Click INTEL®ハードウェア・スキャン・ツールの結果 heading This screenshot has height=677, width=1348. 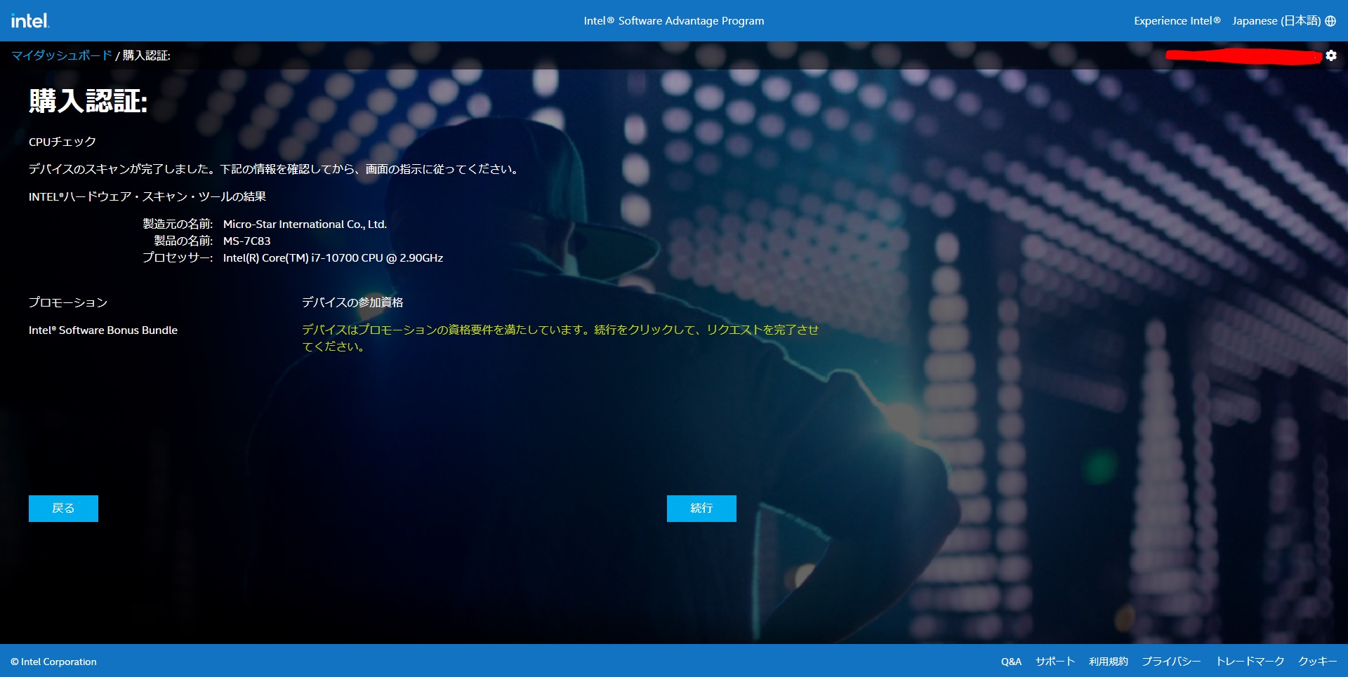(x=147, y=196)
